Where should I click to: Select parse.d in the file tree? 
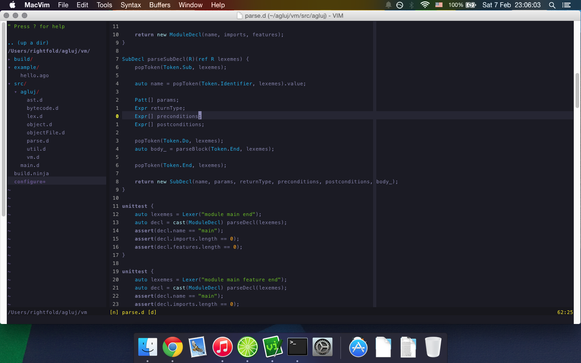pyautogui.click(x=38, y=141)
